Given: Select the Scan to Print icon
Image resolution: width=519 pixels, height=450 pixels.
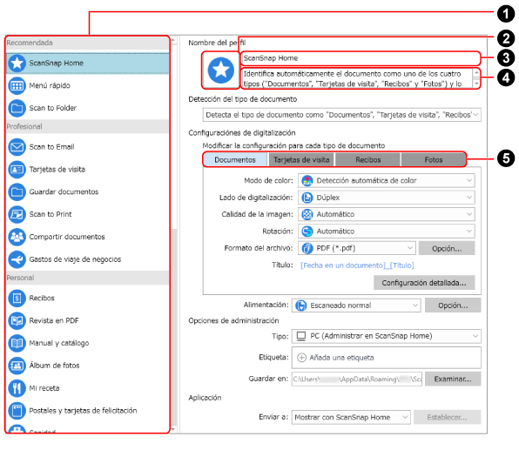Looking at the screenshot, I should point(17,214).
